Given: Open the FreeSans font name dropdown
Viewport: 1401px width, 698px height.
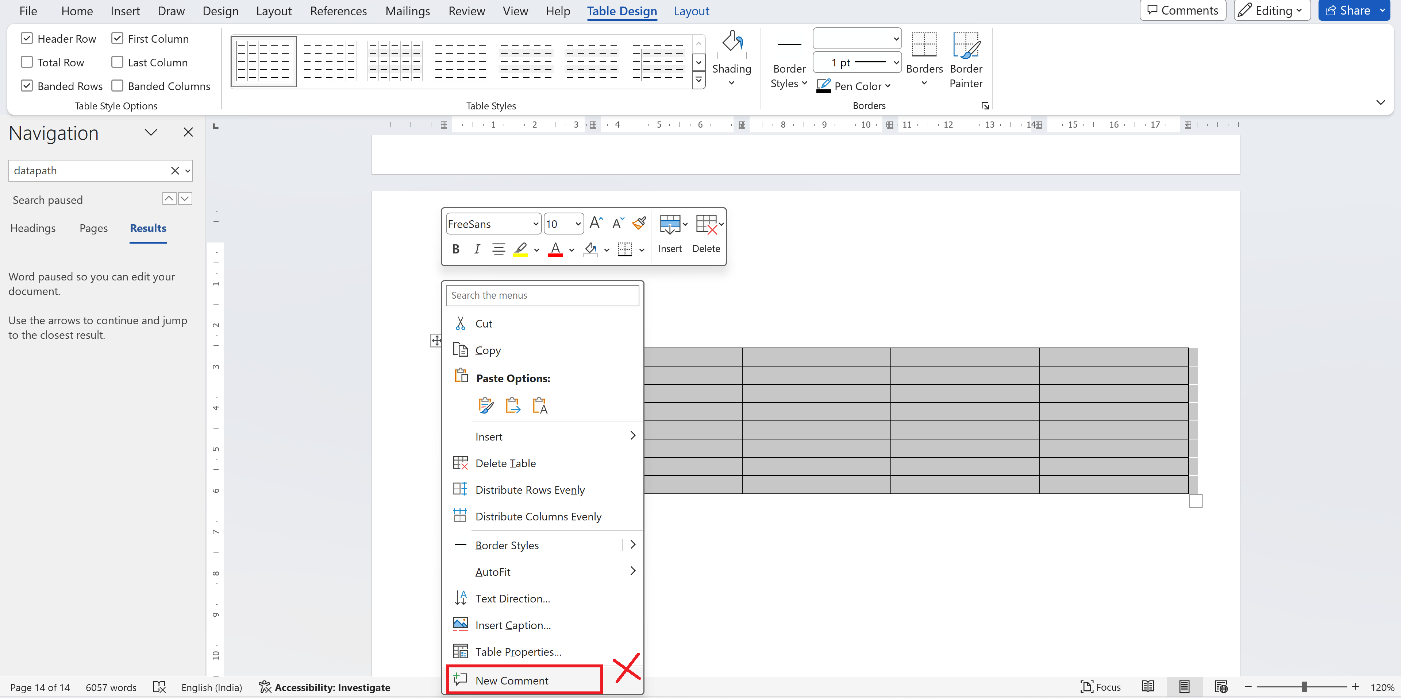Looking at the screenshot, I should [535, 224].
